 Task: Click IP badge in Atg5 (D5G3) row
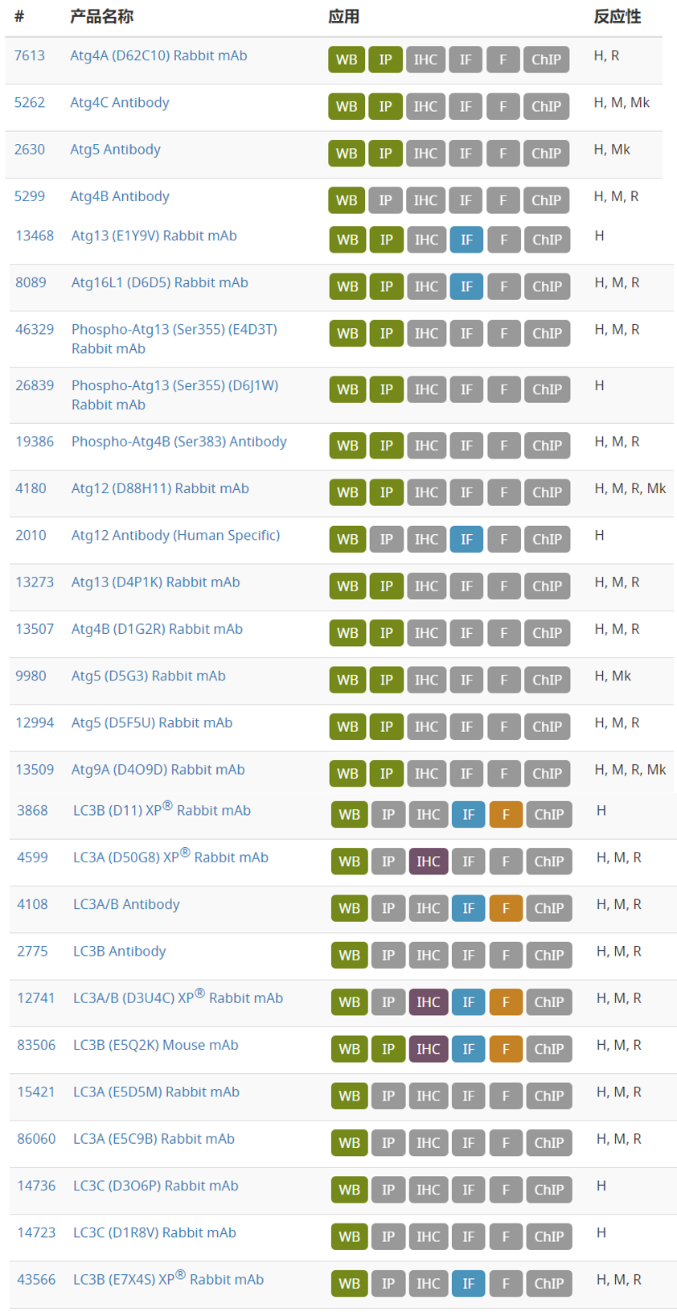pos(386,680)
